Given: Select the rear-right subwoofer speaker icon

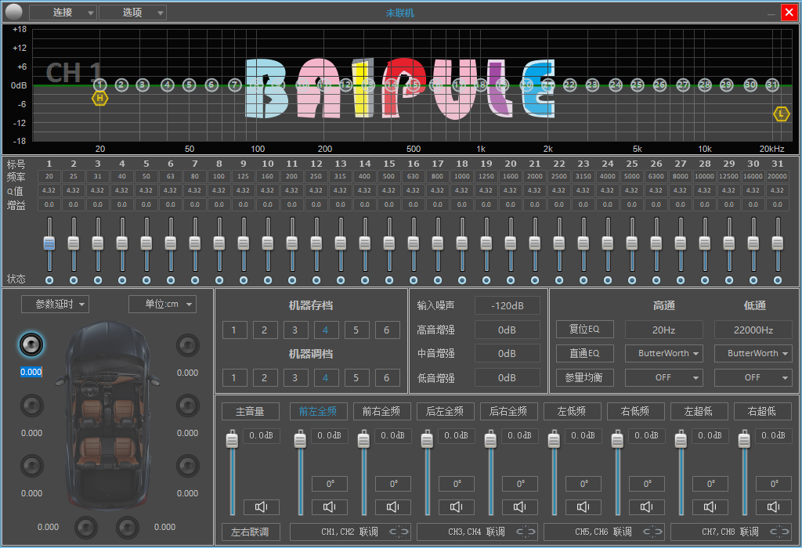Looking at the screenshot, I should [x=128, y=528].
